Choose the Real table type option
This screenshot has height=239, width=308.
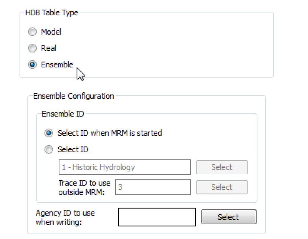pyautogui.click(x=32, y=48)
